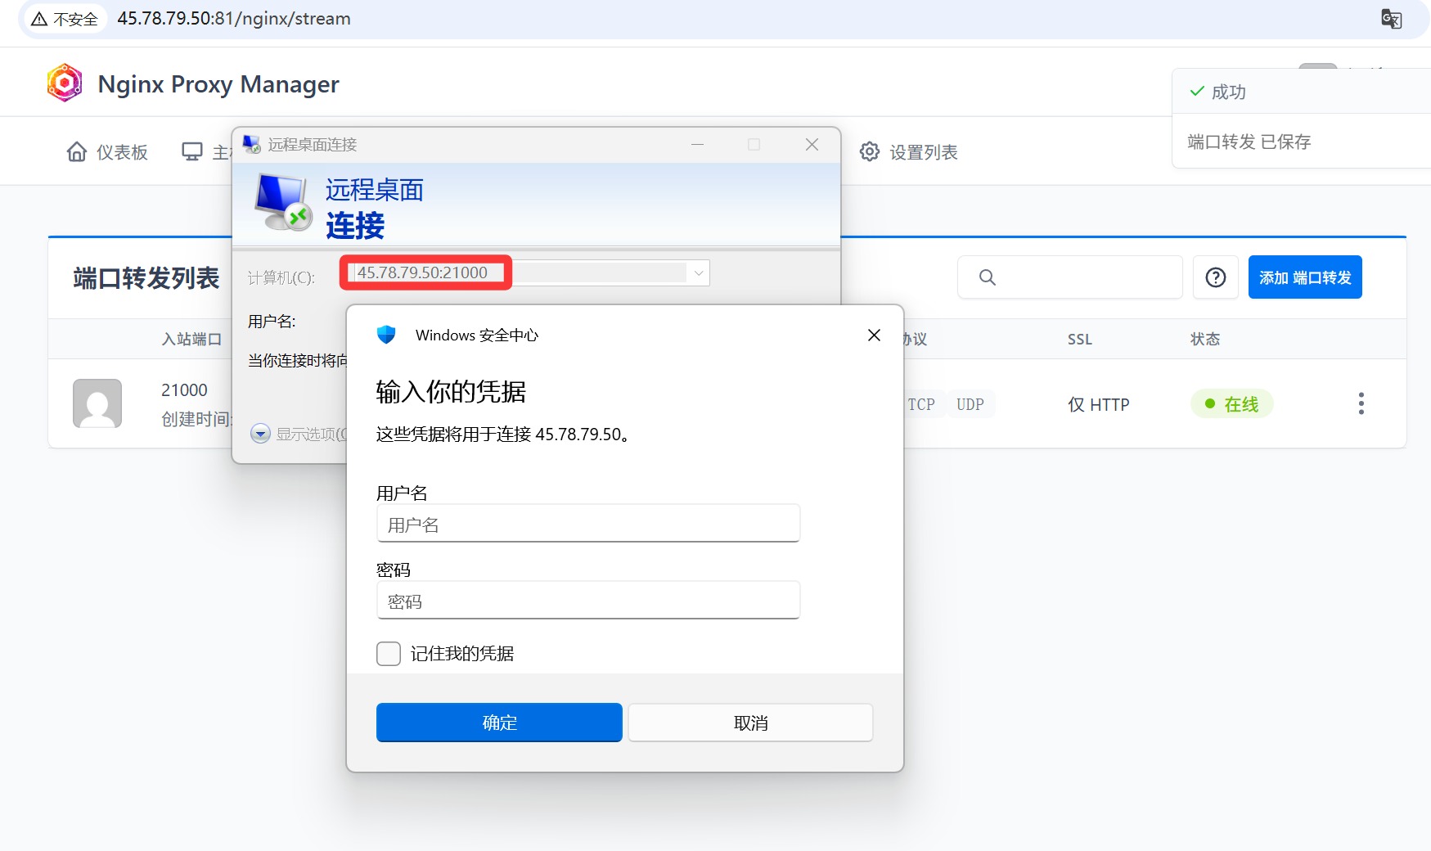Click the user avatar for stream 21000
The height and width of the screenshot is (851, 1431).
[97, 403]
